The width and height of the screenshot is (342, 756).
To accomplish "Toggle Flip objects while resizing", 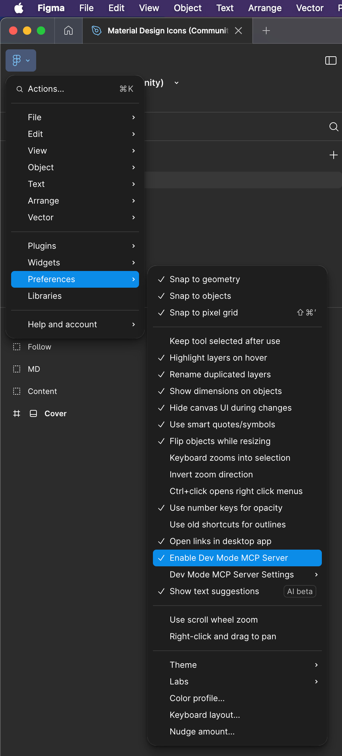I will pos(237,441).
